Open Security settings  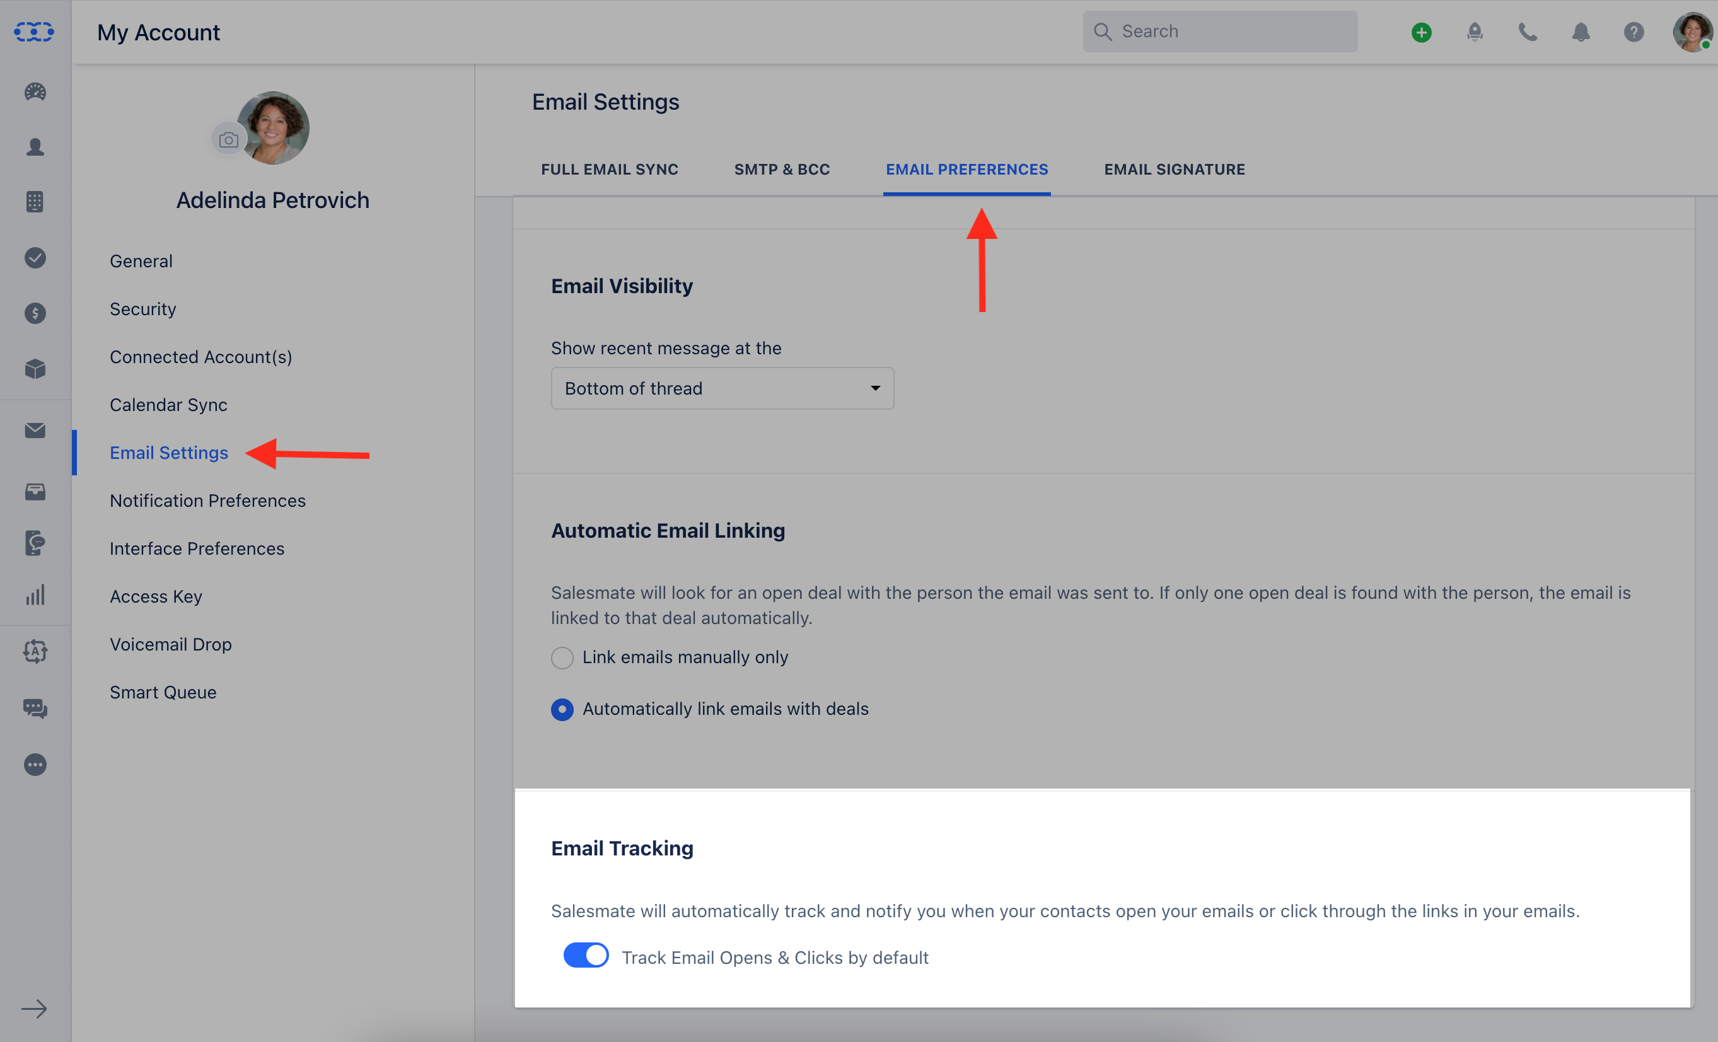pyautogui.click(x=143, y=309)
